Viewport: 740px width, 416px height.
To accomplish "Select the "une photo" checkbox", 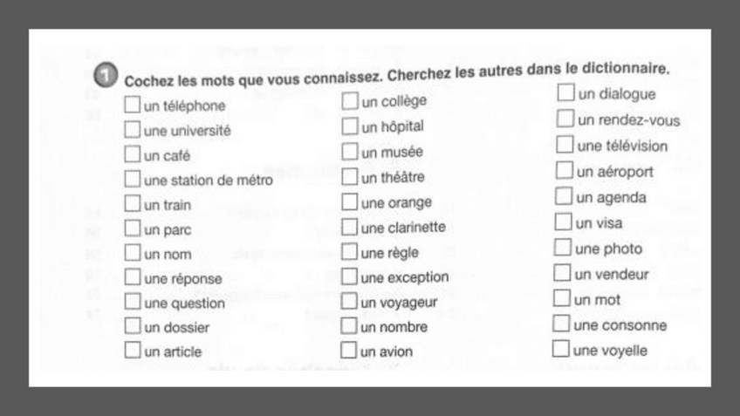I will [563, 248].
